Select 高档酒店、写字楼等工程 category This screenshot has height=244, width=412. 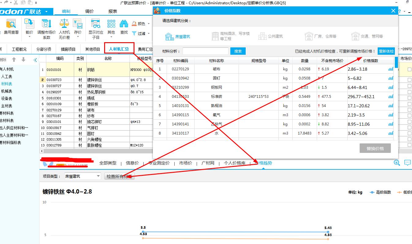231,36
